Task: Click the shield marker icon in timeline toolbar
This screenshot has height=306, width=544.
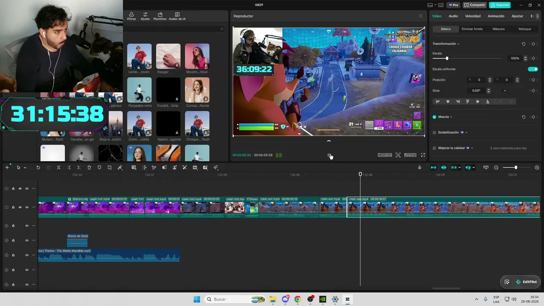Action: (99, 167)
